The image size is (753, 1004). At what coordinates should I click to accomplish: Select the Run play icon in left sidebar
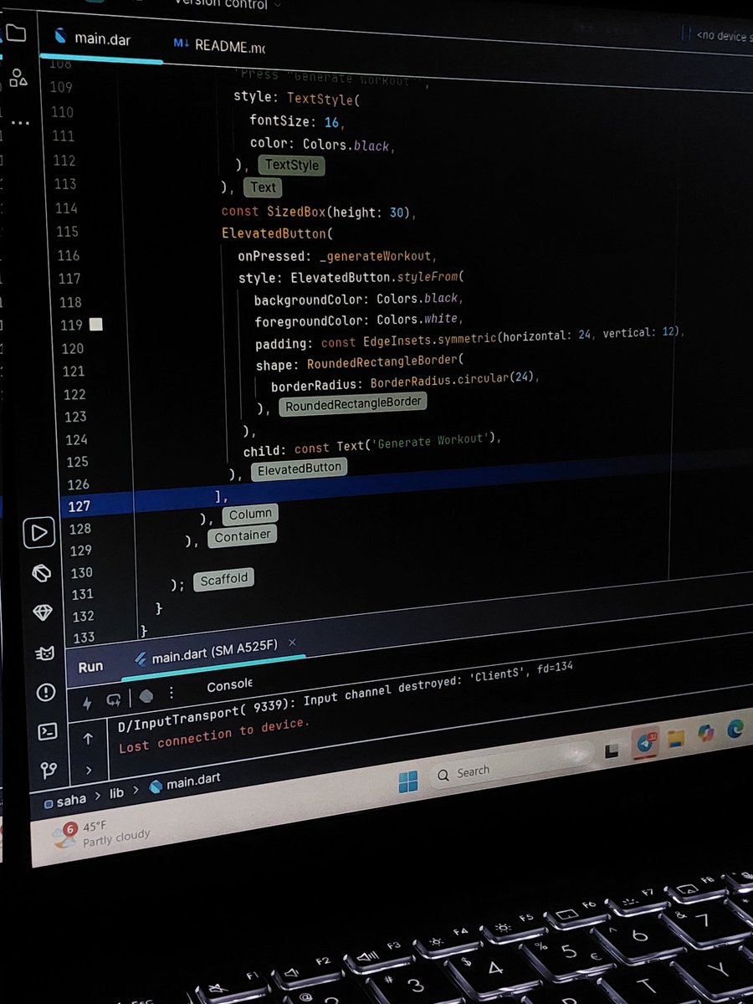[x=38, y=531]
